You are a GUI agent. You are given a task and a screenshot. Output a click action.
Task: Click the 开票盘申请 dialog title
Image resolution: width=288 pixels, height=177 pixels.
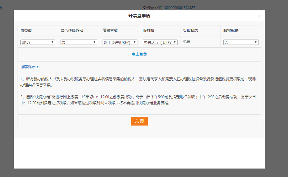(x=139, y=16)
